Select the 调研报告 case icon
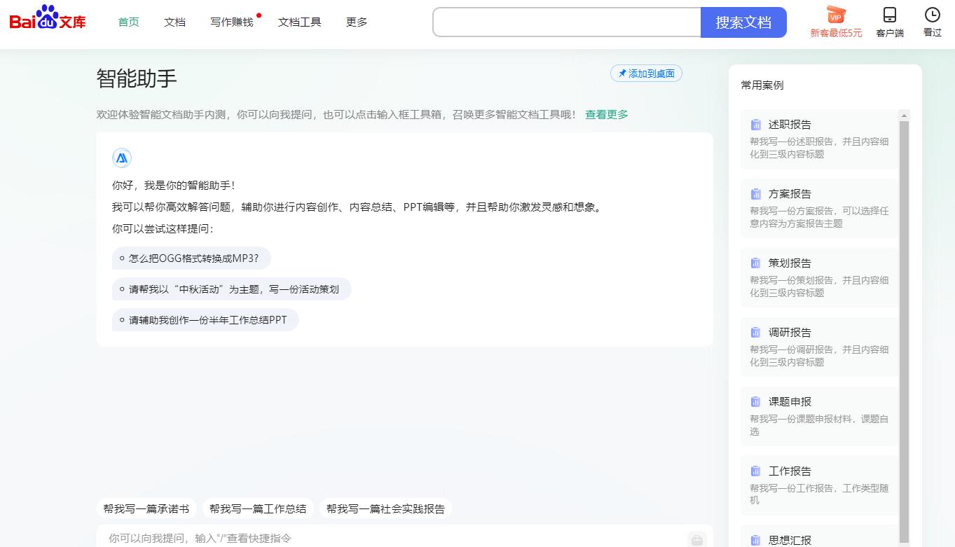Image resolution: width=955 pixels, height=547 pixels. [x=756, y=332]
